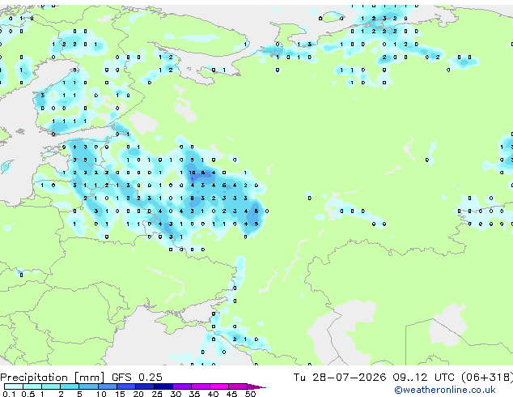Screen dimensions: 513x397
Task: Click the "09..12 UTC" time range text
Action: [x=424, y=377]
